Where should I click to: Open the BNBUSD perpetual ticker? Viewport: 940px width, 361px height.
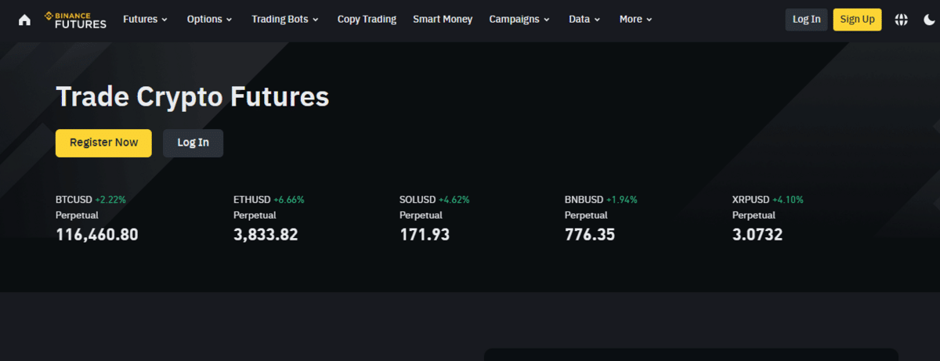click(x=601, y=217)
